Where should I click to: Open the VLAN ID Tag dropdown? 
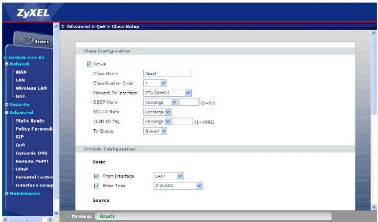(x=157, y=122)
